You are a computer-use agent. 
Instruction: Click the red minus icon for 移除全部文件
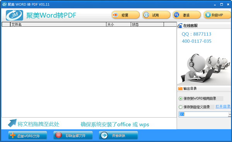(58, 135)
